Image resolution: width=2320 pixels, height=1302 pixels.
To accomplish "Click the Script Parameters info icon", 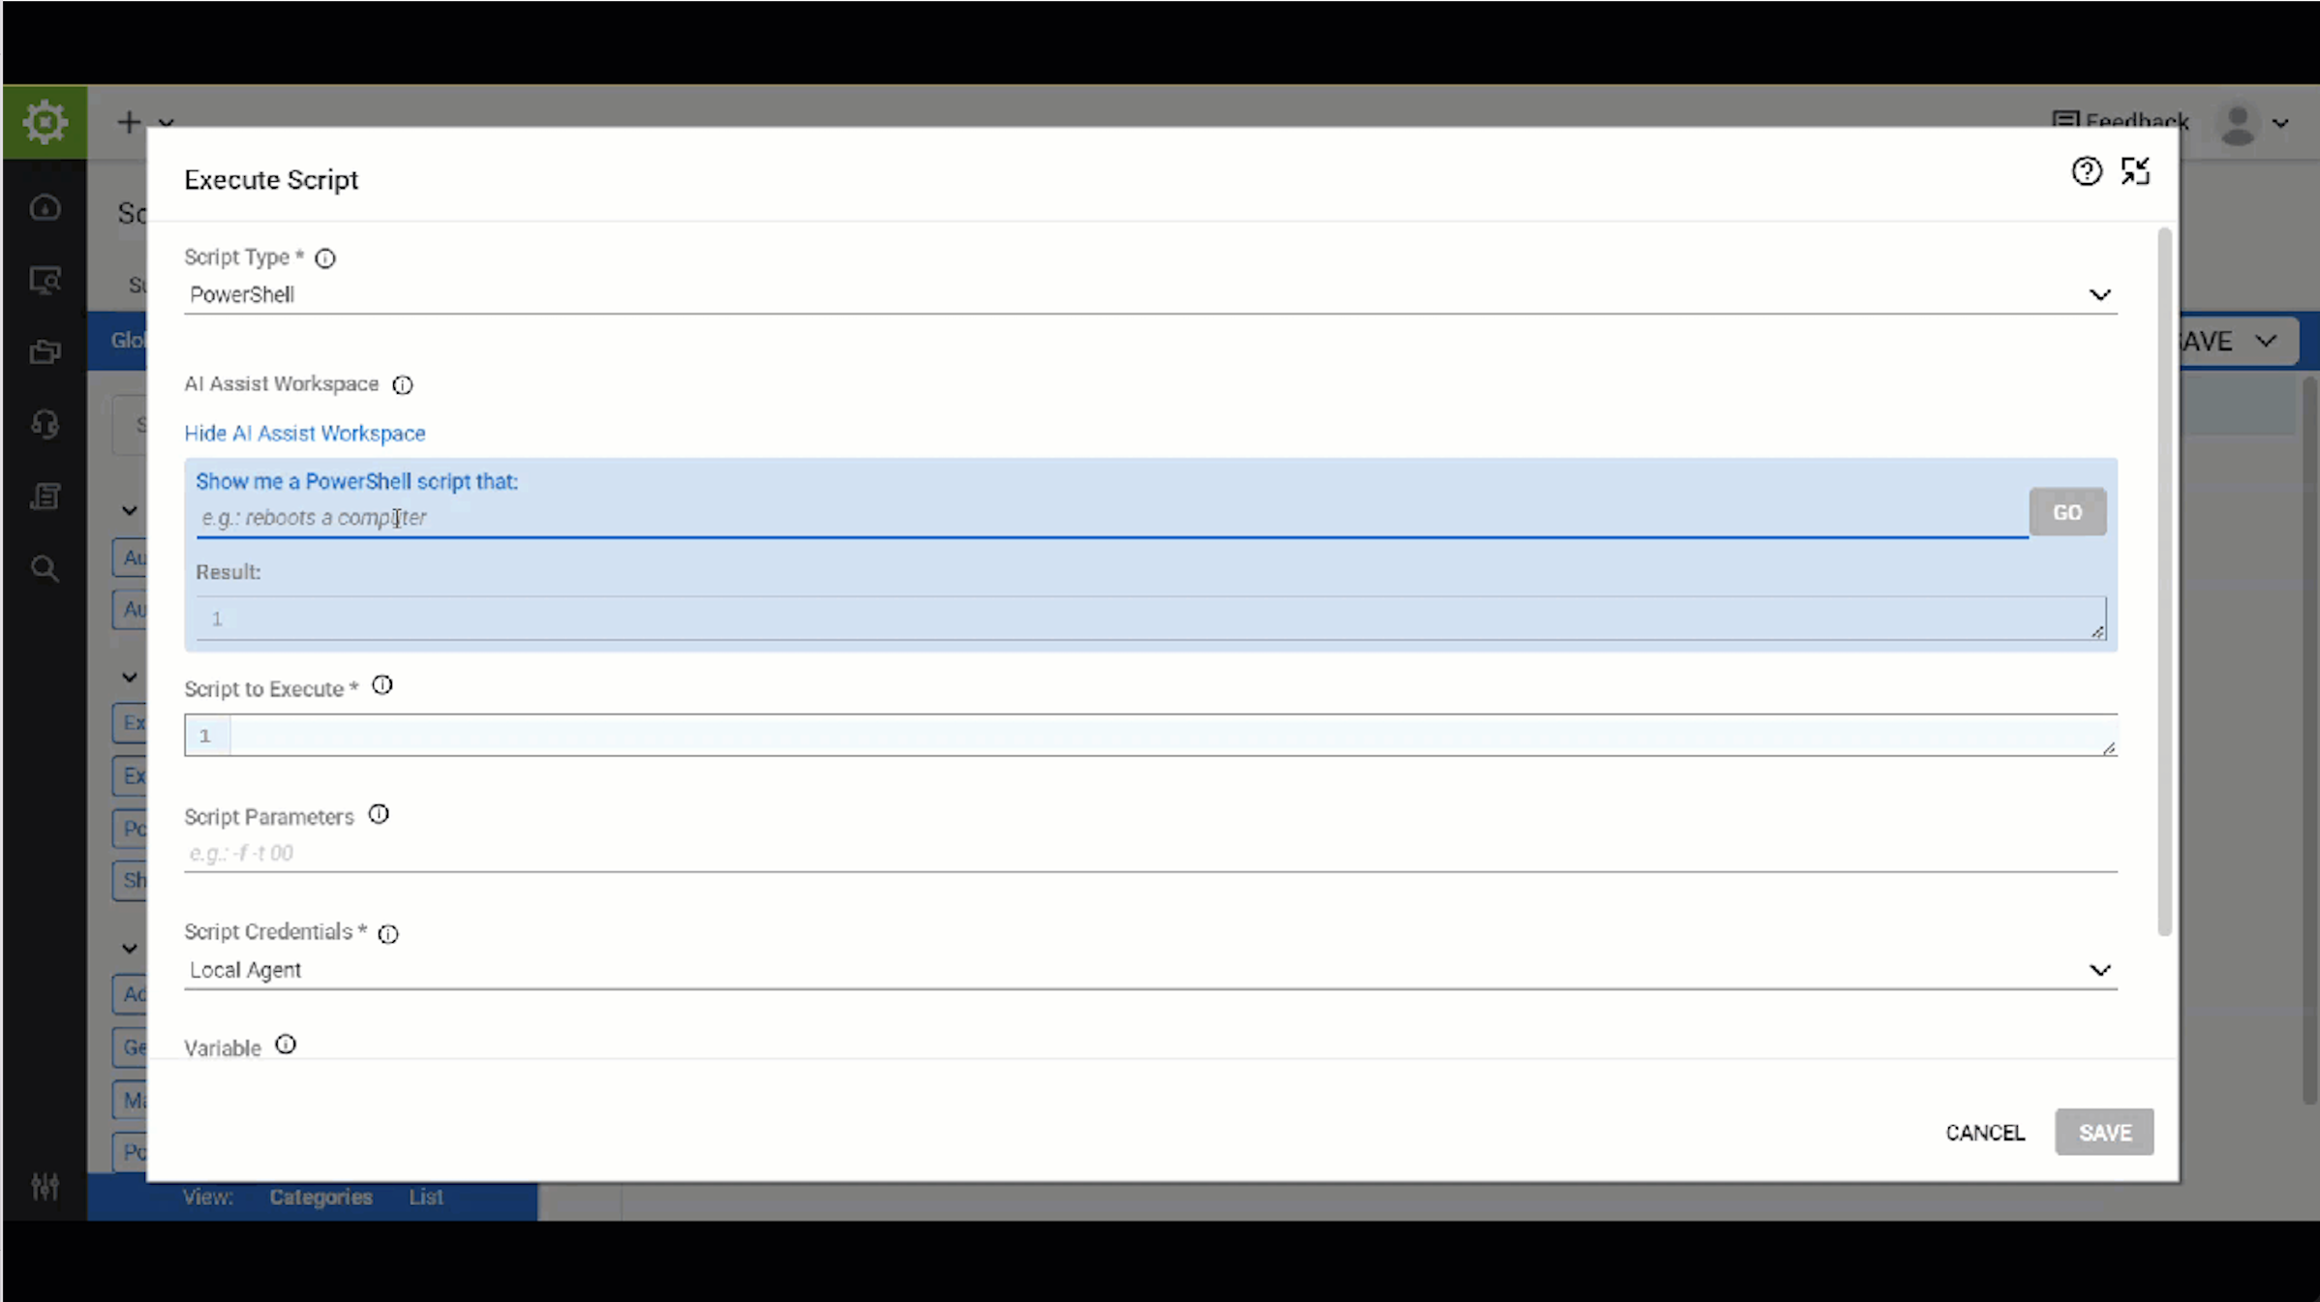I will point(379,814).
